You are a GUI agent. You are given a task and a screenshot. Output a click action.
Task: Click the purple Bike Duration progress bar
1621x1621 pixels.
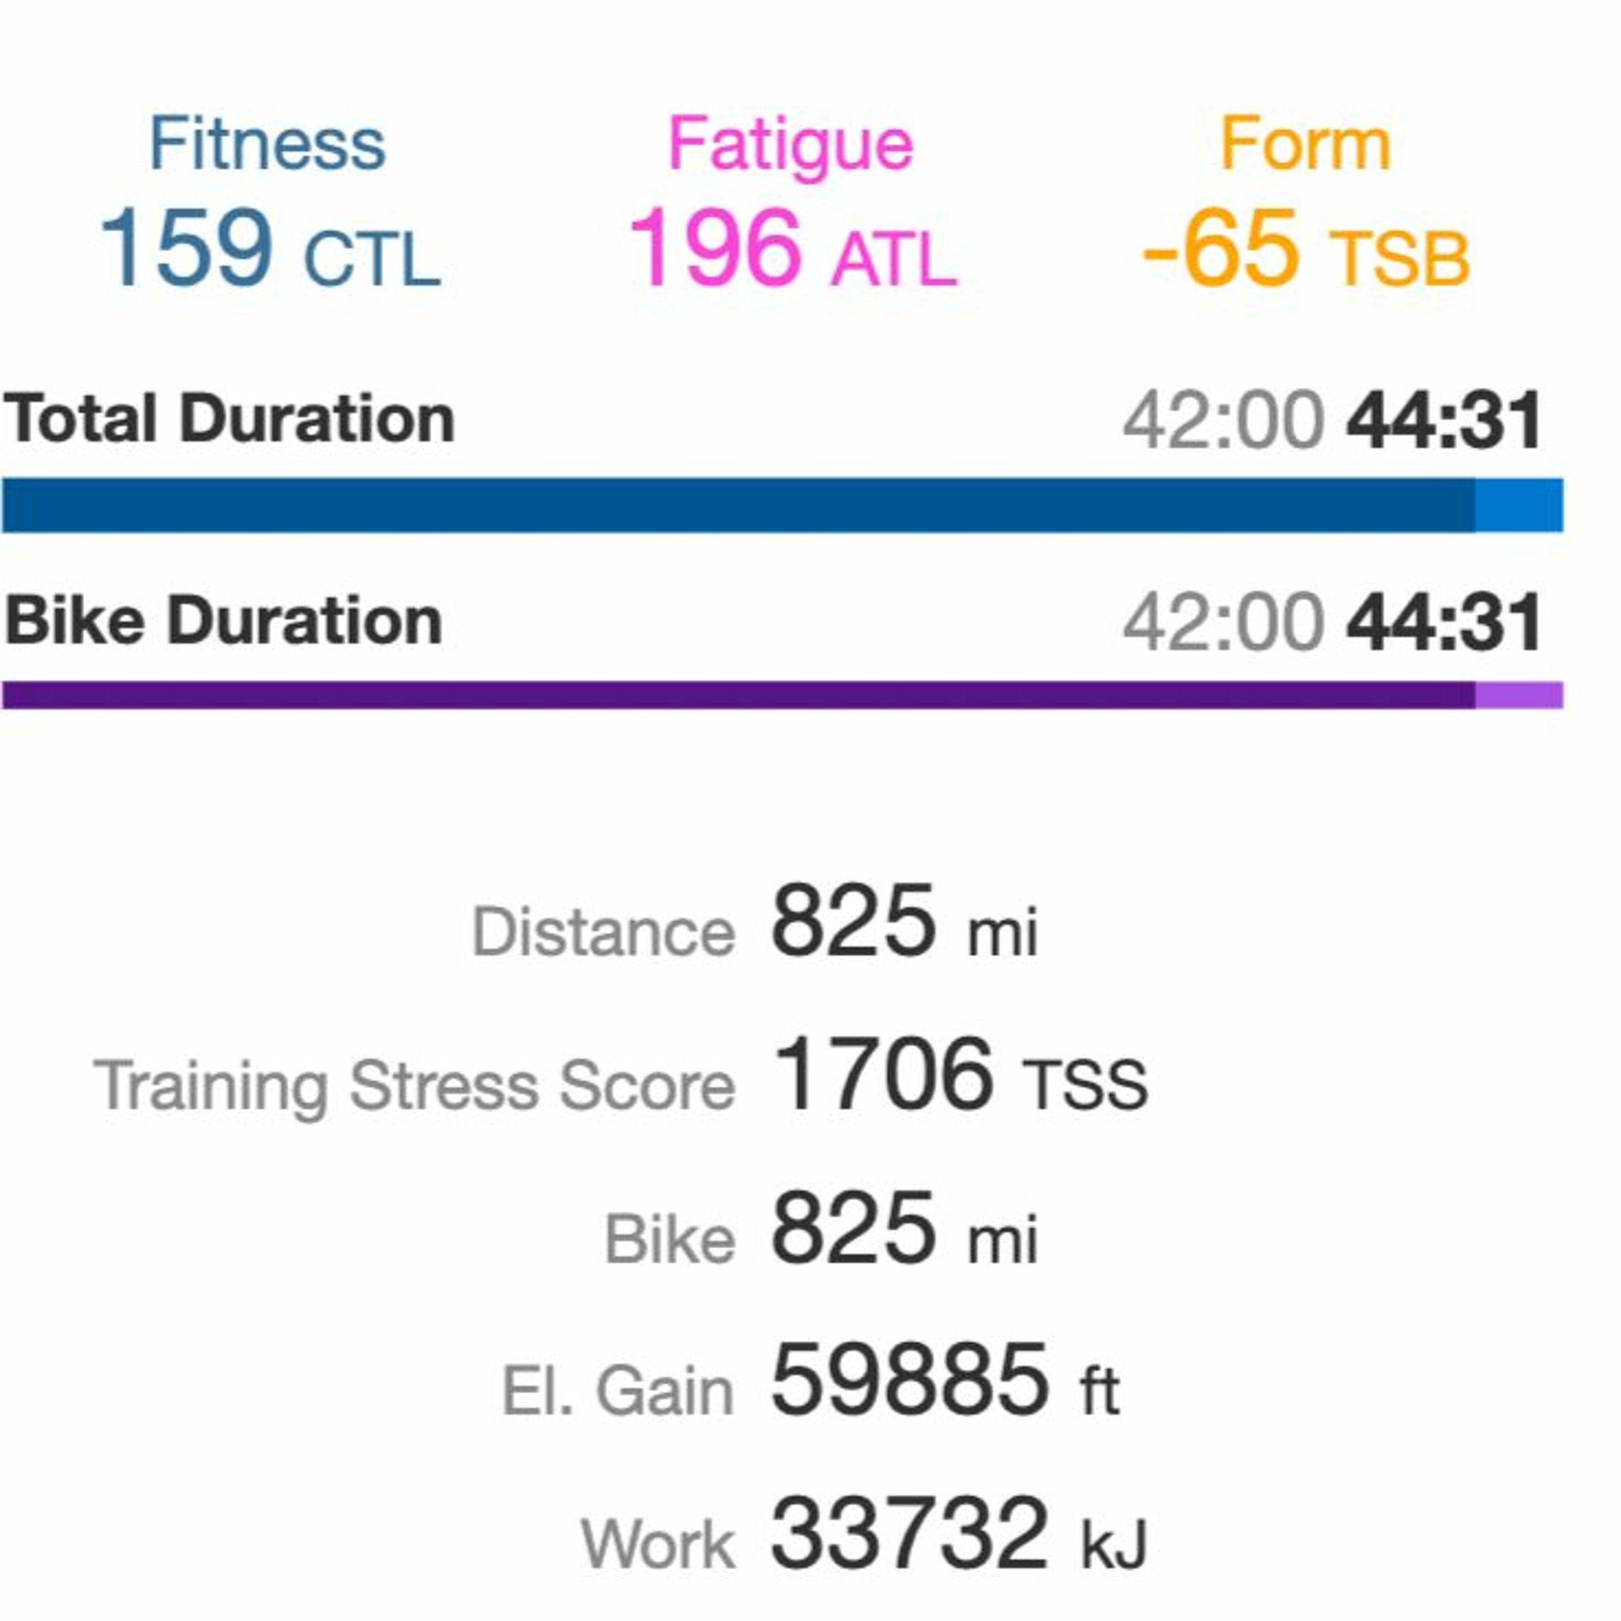pos(782,695)
